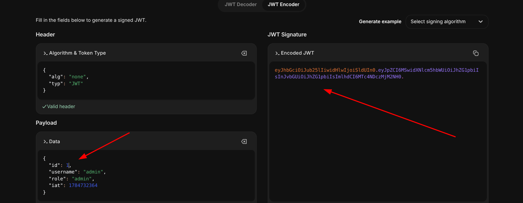Click the terminal icon beside Algorithm & Token Type
The image size is (523, 203).
pyautogui.click(x=46, y=53)
